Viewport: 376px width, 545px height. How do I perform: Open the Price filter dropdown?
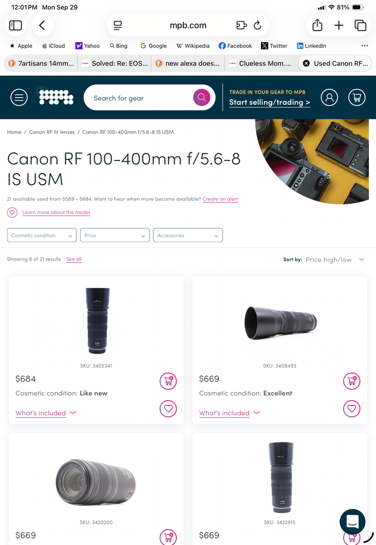point(115,235)
